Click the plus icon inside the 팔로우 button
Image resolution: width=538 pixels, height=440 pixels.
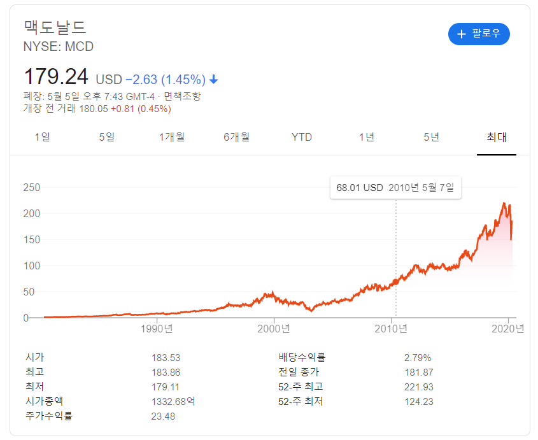point(461,34)
